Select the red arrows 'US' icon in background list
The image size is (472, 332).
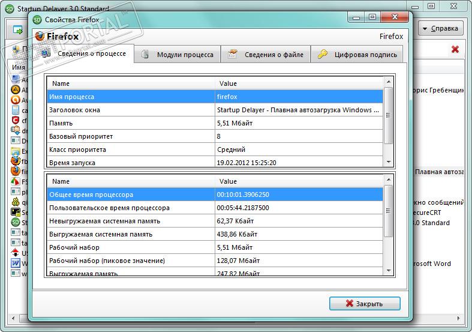16,253
